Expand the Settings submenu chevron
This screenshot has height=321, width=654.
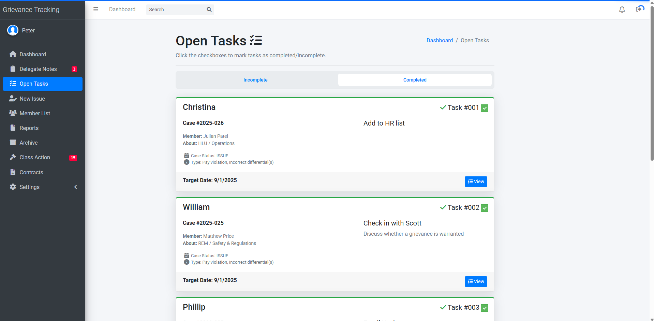click(x=76, y=187)
